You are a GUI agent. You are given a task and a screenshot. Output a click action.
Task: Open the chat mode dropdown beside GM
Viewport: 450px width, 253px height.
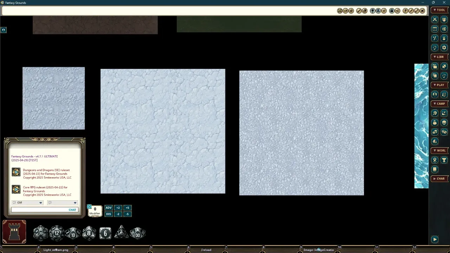tap(62, 203)
